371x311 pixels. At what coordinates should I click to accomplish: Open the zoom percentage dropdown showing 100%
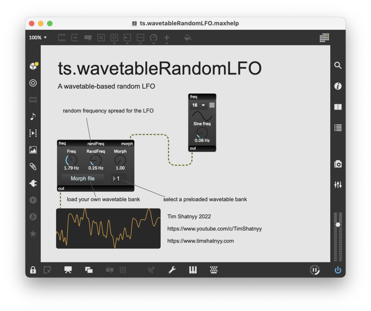pyautogui.click(x=38, y=37)
